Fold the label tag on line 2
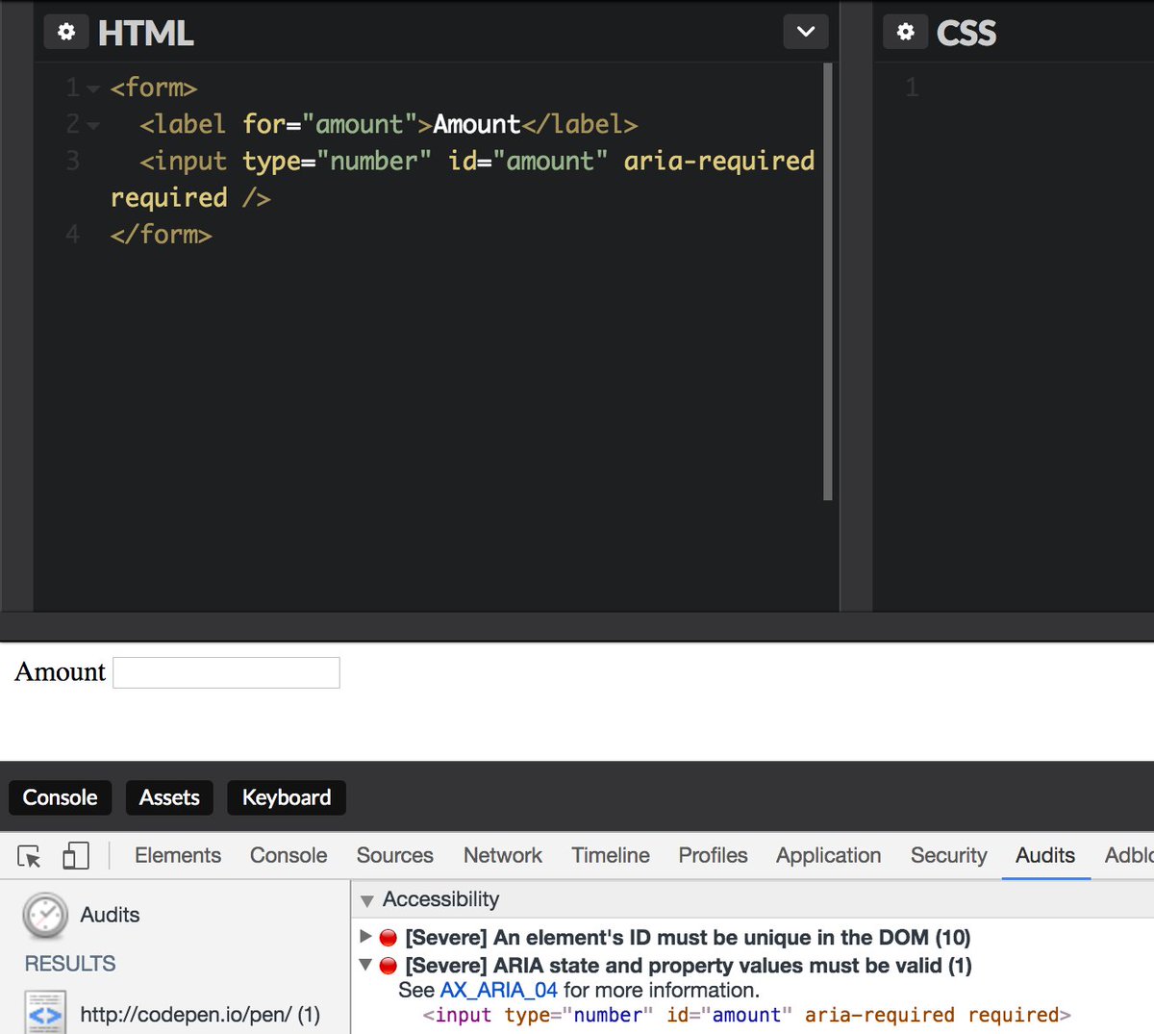Viewport: 1154px width, 1034px height. (x=93, y=125)
